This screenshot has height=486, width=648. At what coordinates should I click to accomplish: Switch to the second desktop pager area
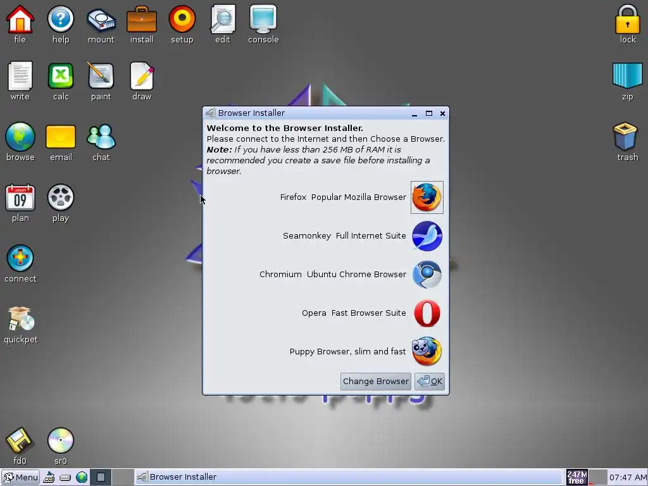123,477
